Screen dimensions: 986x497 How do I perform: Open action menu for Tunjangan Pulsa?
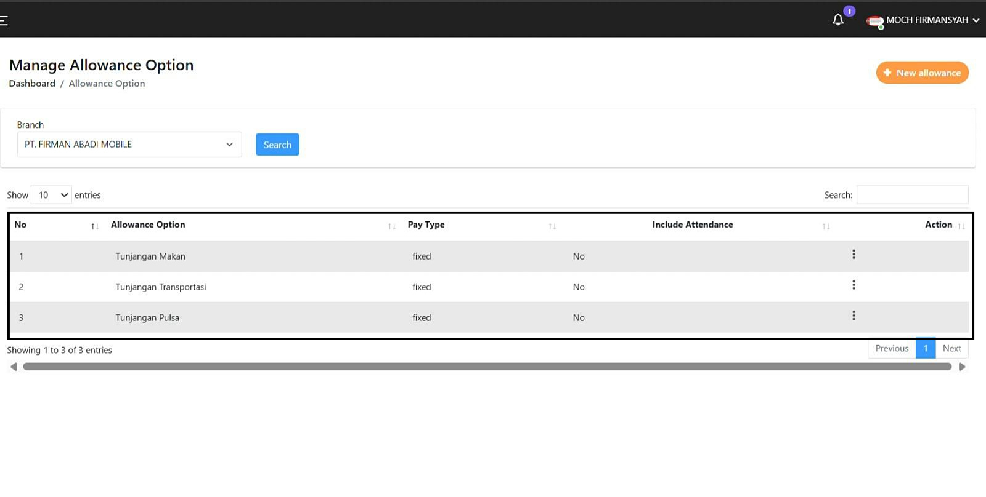(854, 316)
